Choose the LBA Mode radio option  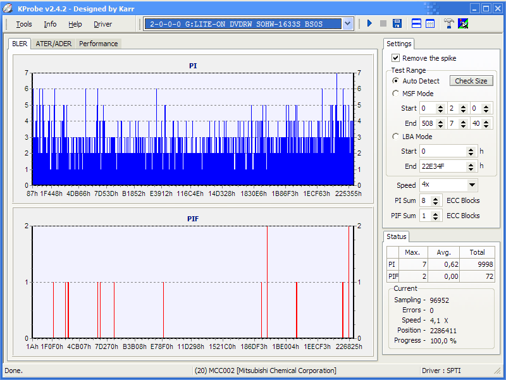tap(396, 137)
